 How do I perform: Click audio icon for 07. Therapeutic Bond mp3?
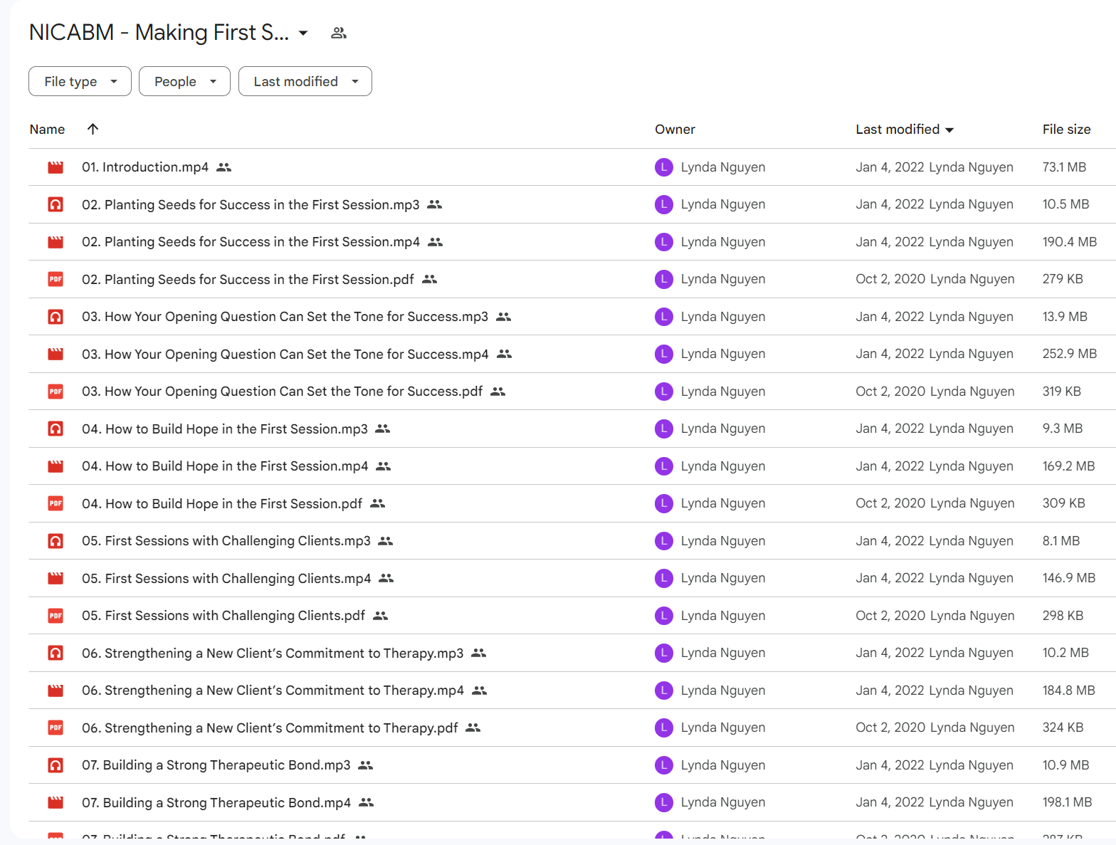(56, 765)
